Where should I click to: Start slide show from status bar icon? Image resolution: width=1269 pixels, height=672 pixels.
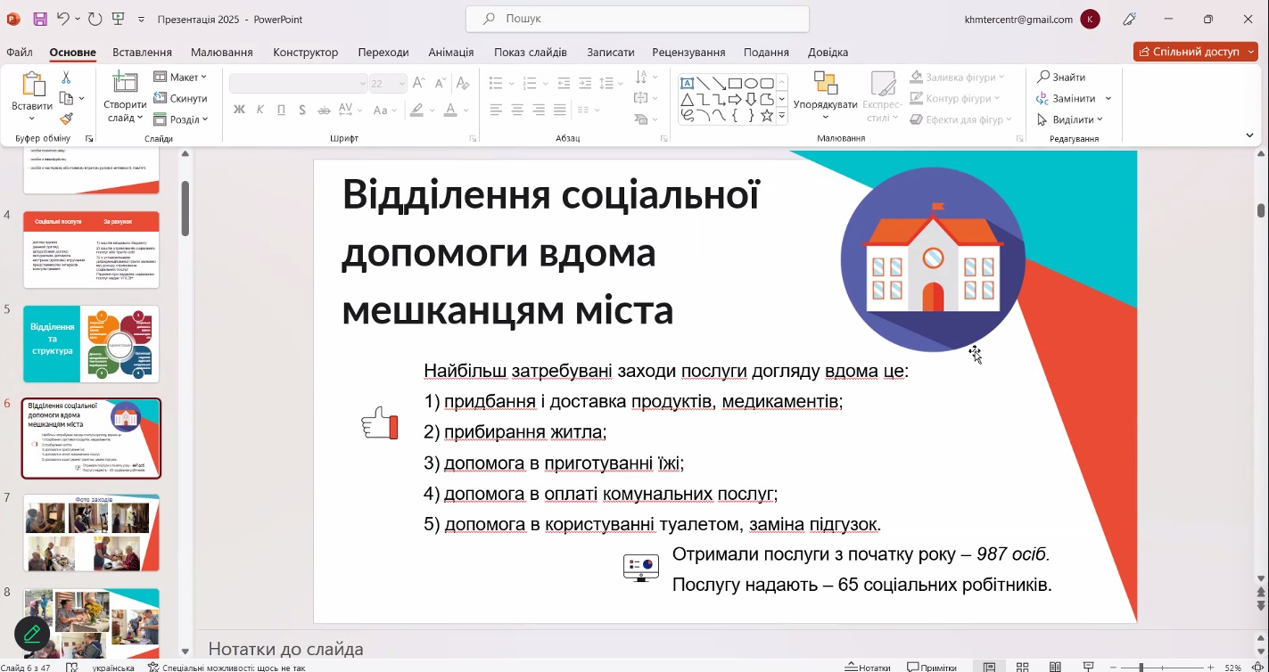pyautogui.click(x=1088, y=667)
